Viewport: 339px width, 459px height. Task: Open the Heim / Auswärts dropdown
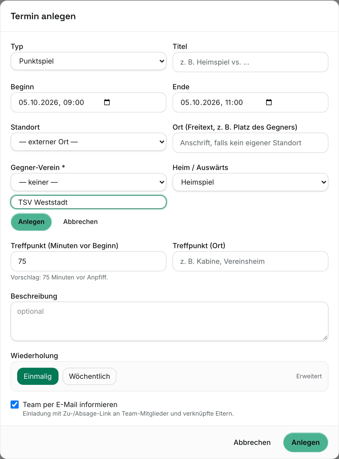point(250,182)
